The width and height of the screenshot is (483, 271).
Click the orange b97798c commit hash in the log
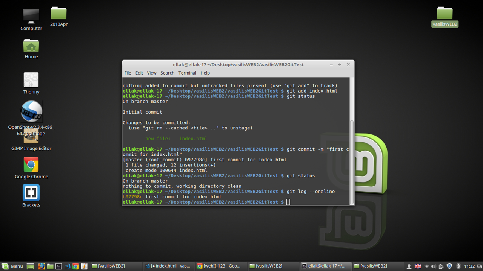[x=132, y=197]
